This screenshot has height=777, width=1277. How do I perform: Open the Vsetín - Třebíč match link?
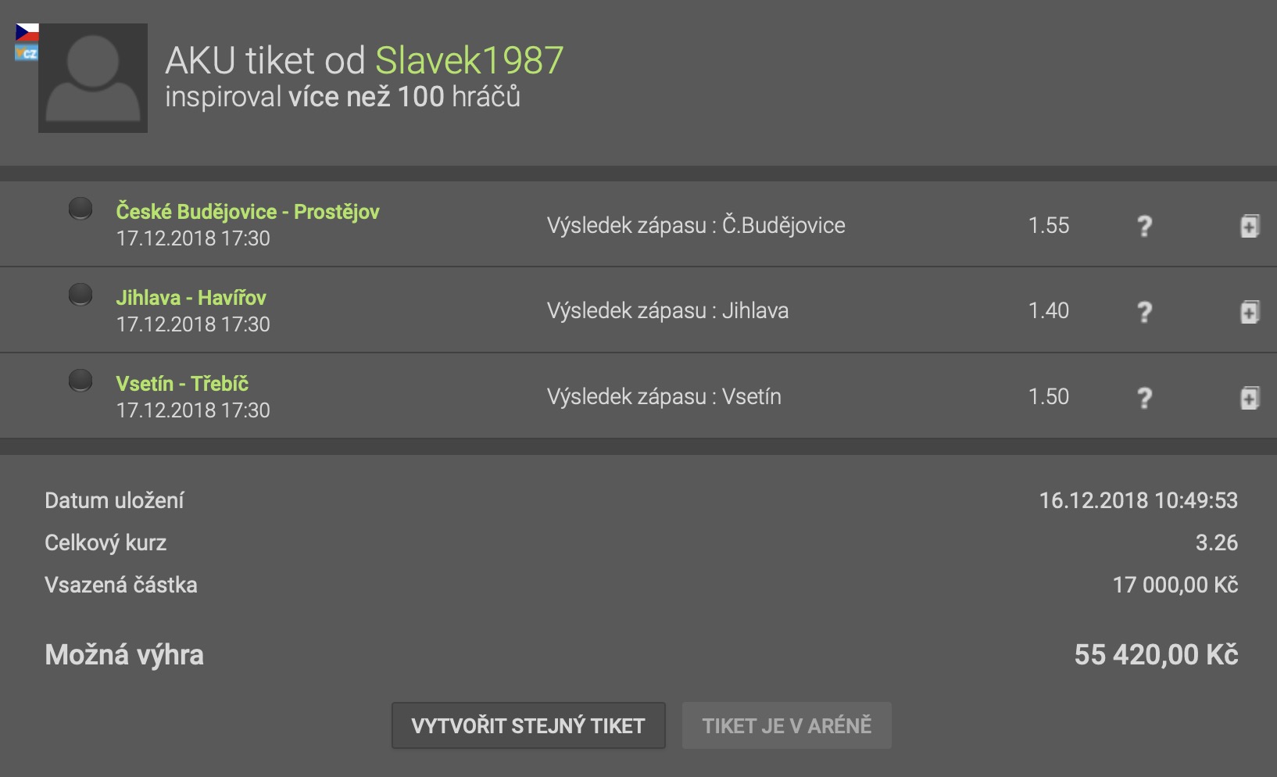pos(182,384)
